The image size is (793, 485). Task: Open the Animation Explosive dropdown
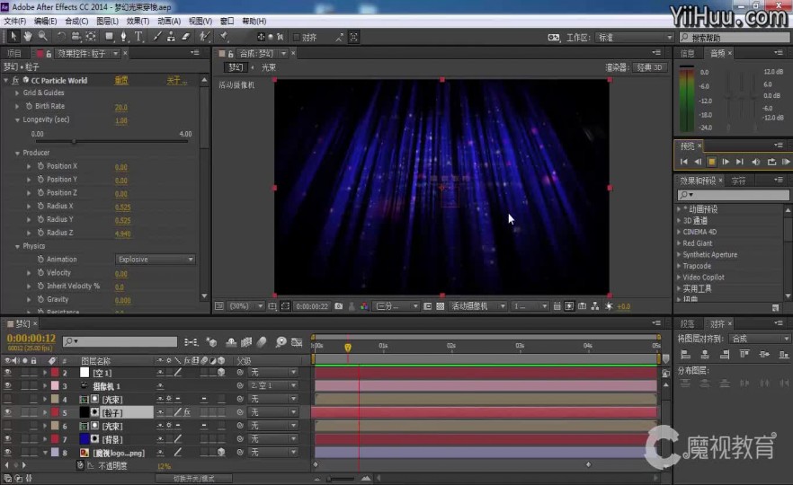tap(155, 260)
